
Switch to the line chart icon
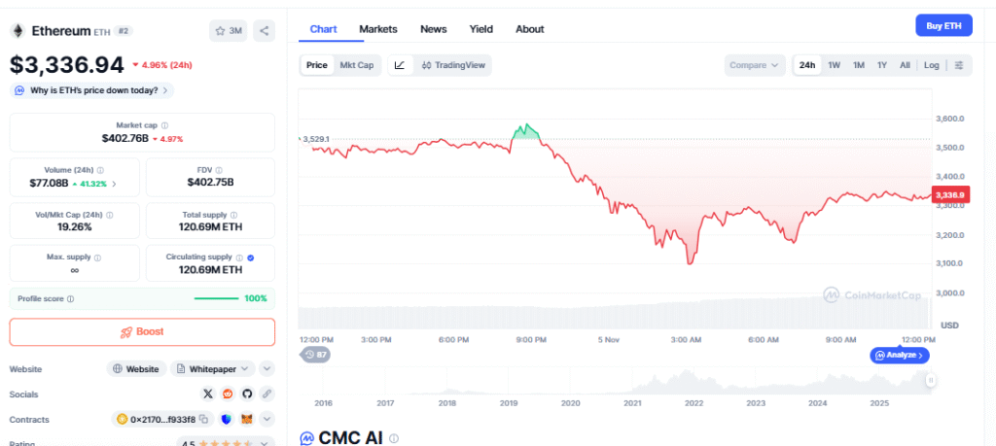pyautogui.click(x=400, y=65)
